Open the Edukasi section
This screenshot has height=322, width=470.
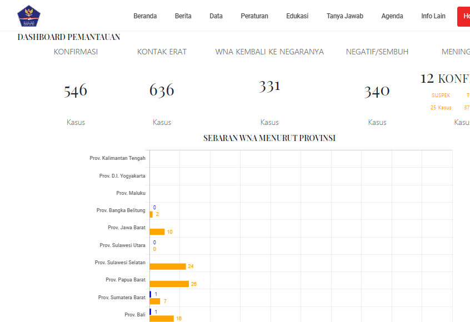point(297,16)
